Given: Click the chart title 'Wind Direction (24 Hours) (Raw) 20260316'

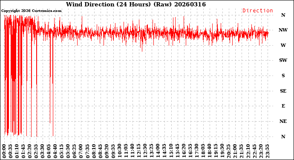Looking at the screenshot, I should pyautogui.click(x=136, y=4).
